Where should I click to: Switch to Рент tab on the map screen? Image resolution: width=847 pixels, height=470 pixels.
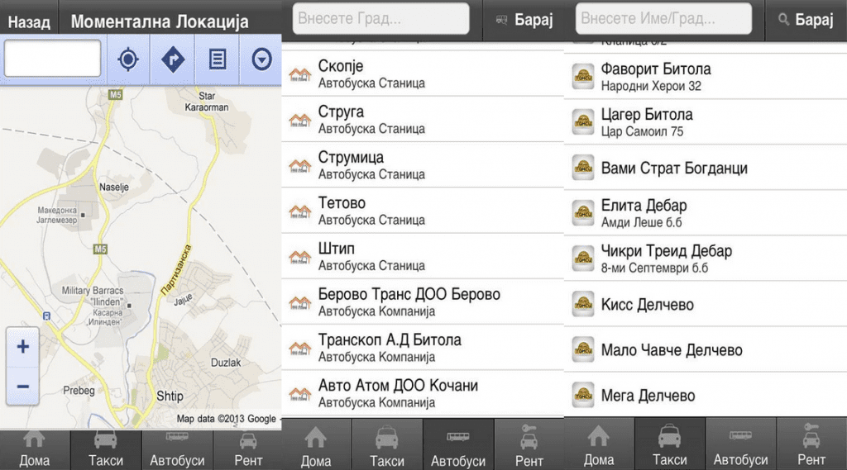click(x=248, y=449)
